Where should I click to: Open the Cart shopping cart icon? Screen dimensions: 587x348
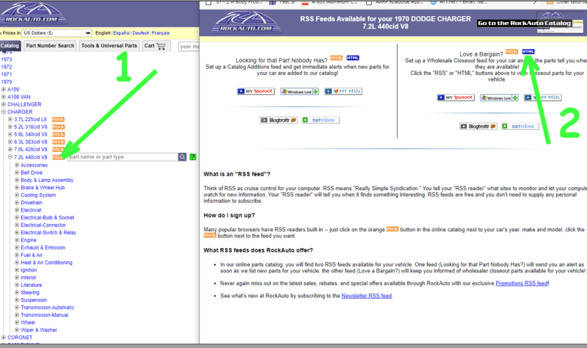(161, 46)
